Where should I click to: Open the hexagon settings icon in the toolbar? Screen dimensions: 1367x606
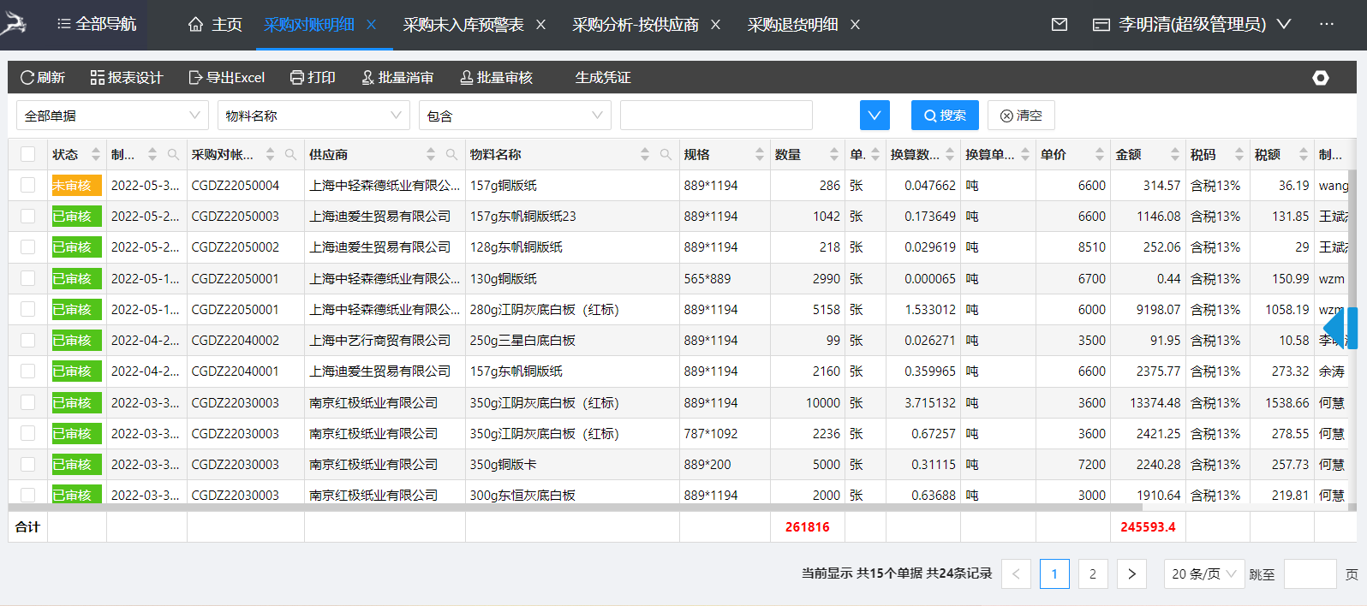tap(1321, 78)
